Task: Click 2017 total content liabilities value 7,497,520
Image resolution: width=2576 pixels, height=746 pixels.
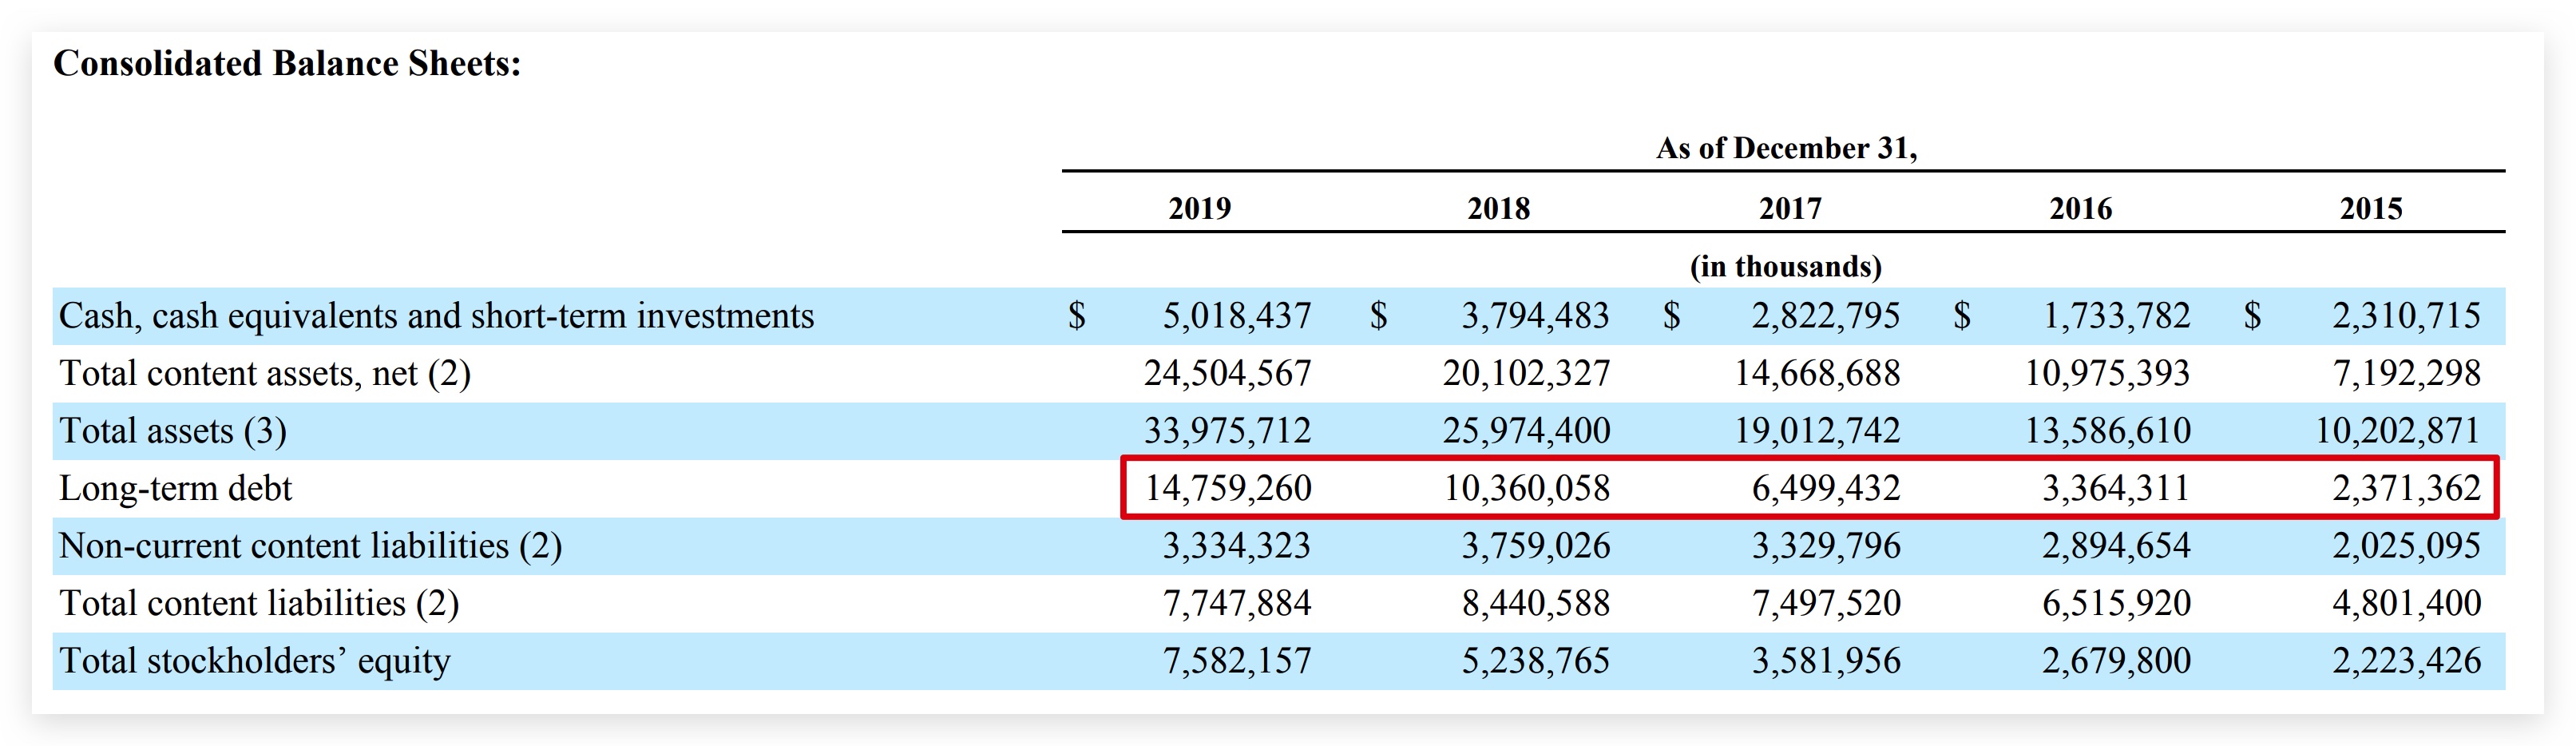Action: (1825, 603)
